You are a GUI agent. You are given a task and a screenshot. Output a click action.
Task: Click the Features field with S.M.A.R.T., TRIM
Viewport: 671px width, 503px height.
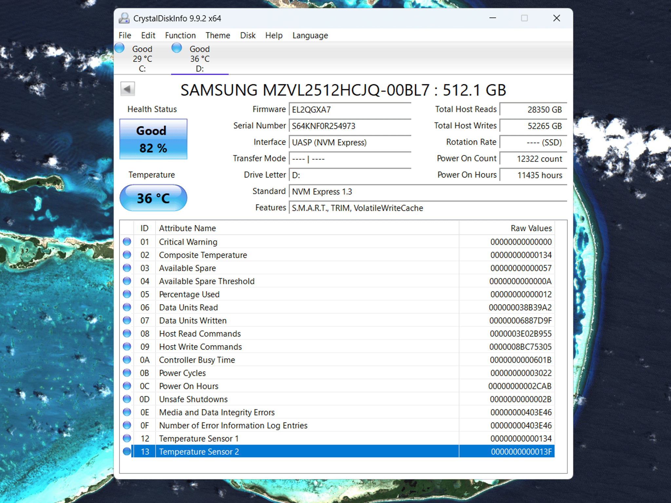[x=428, y=208]
